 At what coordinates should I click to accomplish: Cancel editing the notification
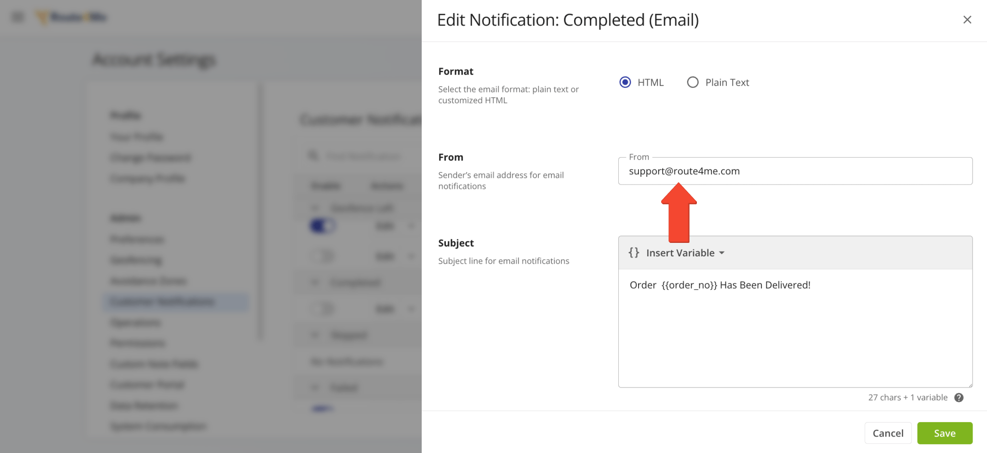pyautogui.click(x=888, y=433)
